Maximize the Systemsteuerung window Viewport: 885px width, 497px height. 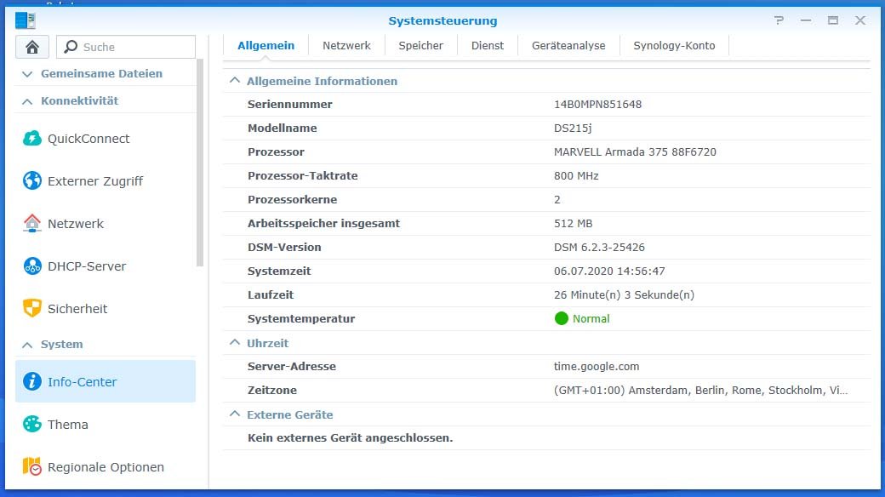click(832, 20)
